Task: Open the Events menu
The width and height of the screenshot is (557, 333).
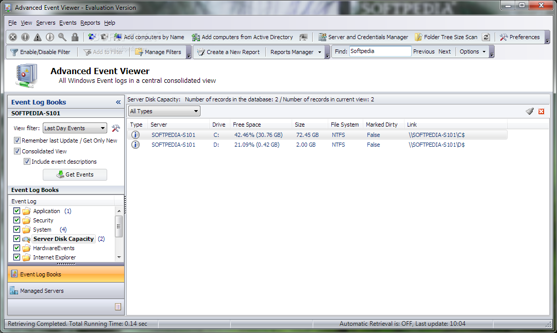Action: click(x=68, y=23)
